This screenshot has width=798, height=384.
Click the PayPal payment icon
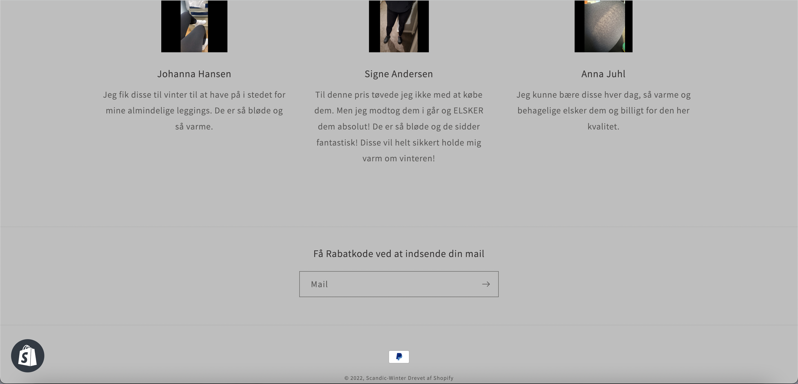(399, 357)
